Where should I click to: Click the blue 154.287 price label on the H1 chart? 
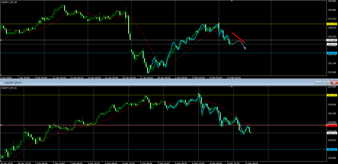[x=331, y=149]
